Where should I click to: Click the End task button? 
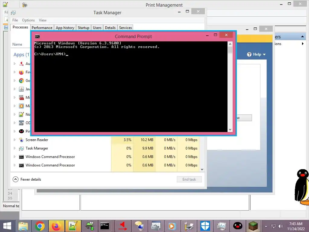click(x=189, y=179)
